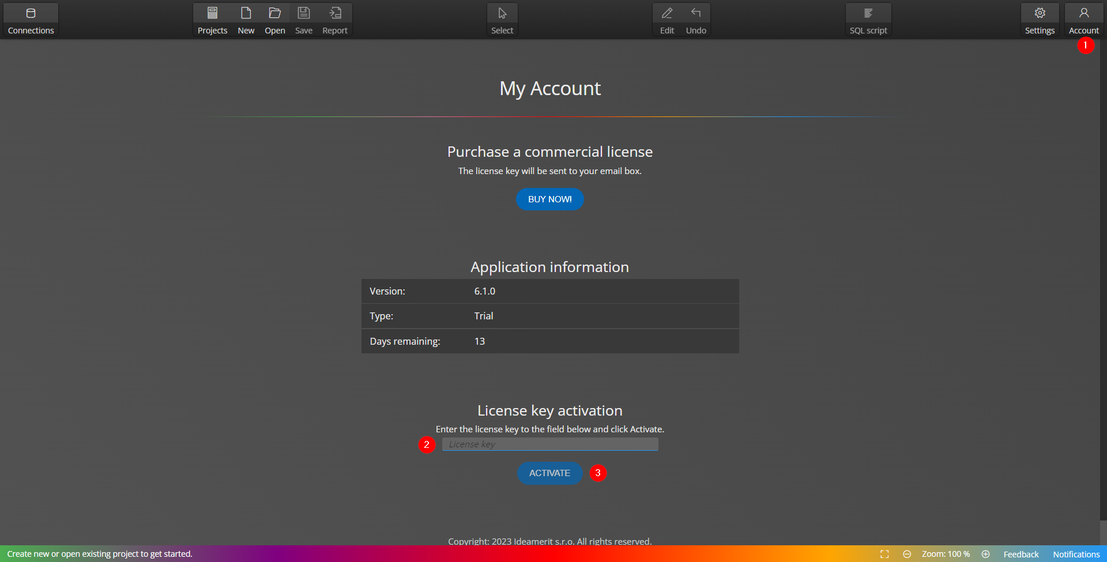1107x562 pixels.
Task: Toggle fullscreen mode from the status bar
Action: click(x=884, y=553)
